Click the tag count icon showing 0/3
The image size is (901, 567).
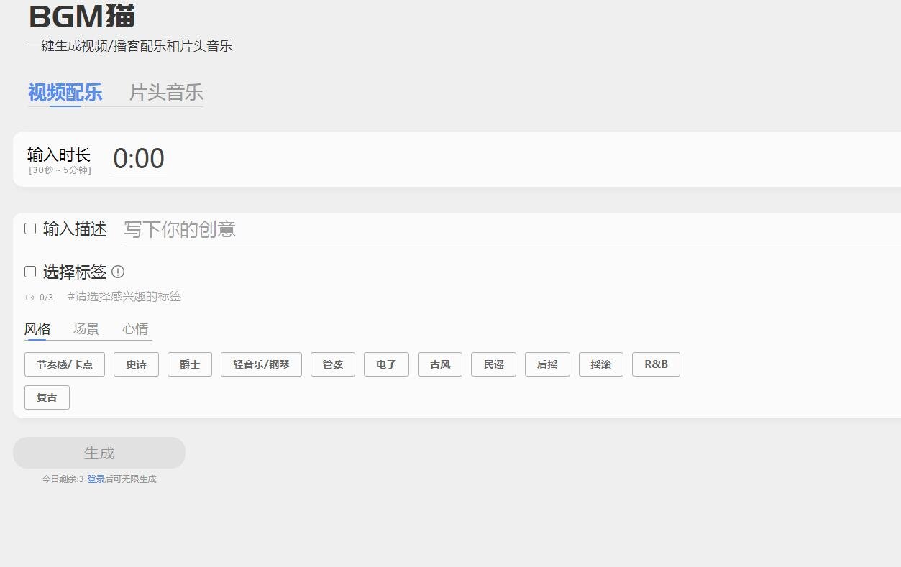pos(30,298)
